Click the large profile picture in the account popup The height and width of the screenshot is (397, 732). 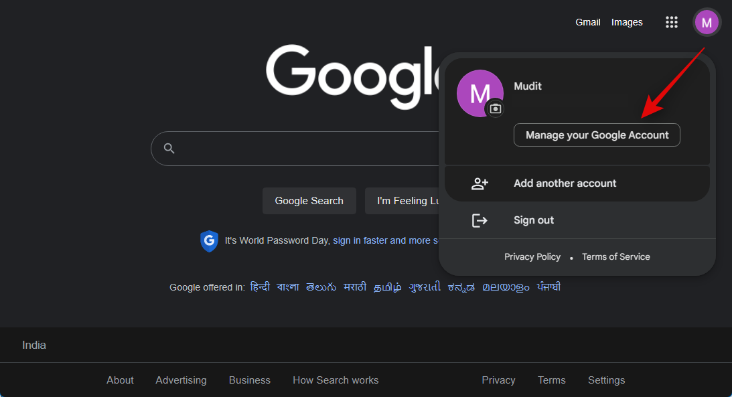[480, 93]
